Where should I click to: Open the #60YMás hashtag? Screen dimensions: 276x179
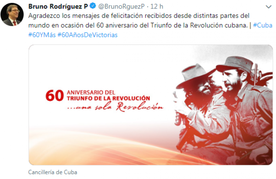42,35
